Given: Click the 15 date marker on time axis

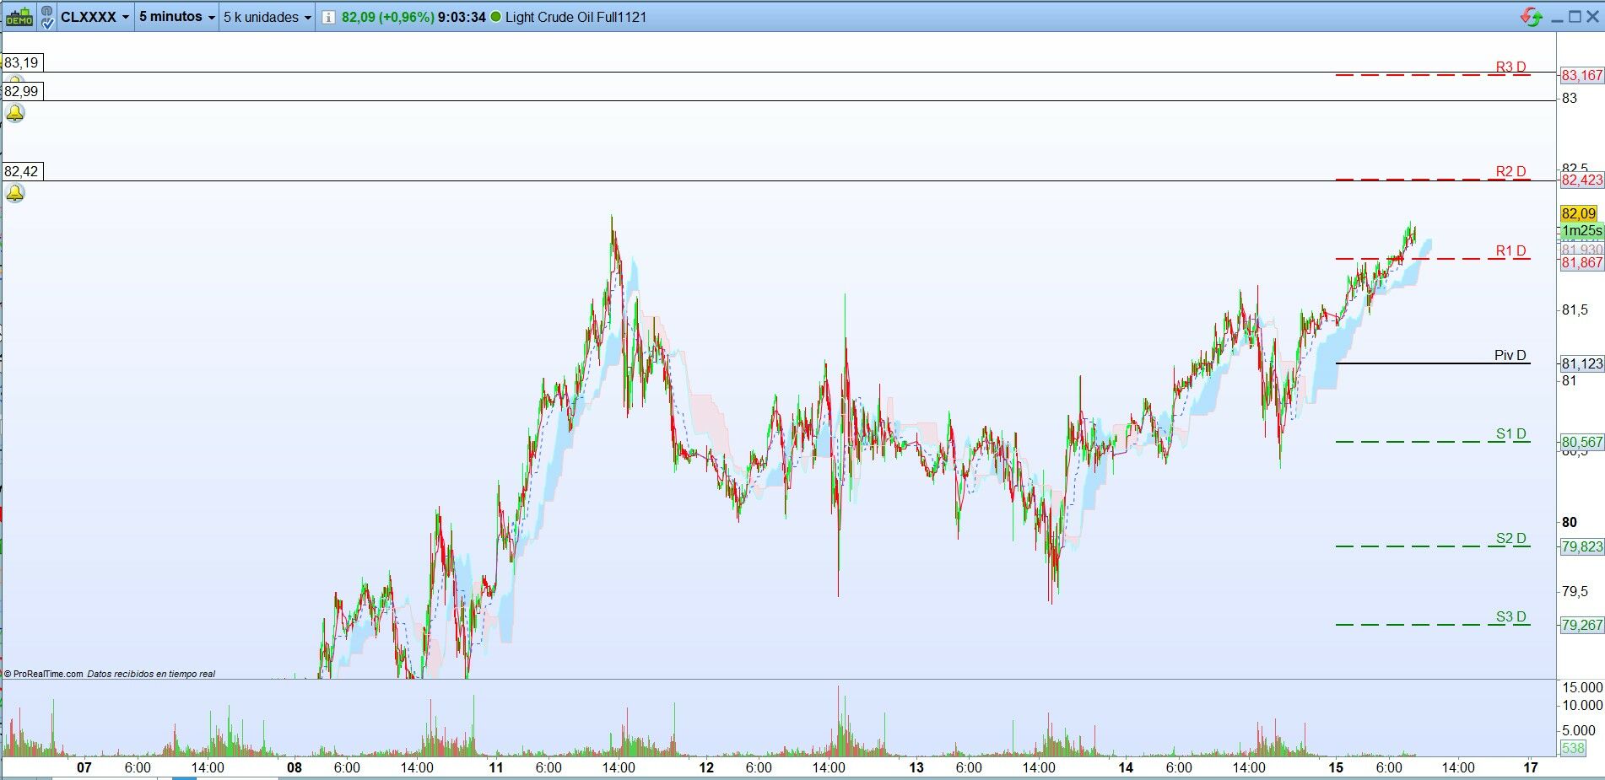Looking at the screenshot, I should [1335, 767].
